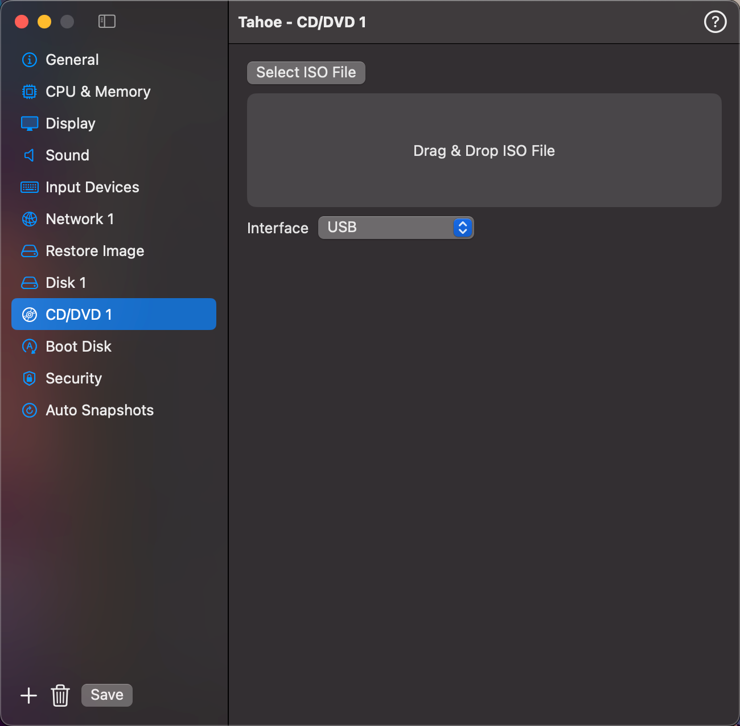The height and width of the screenshot is (726, 740).
Task: Click the Sound speaker icon
Action: [x=30, y=155]
